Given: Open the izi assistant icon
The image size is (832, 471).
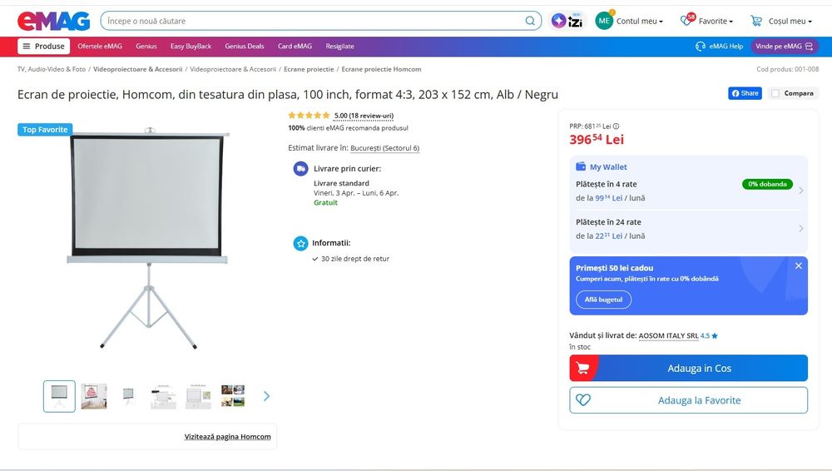Looking at the screenshot, I should point(567,21).
